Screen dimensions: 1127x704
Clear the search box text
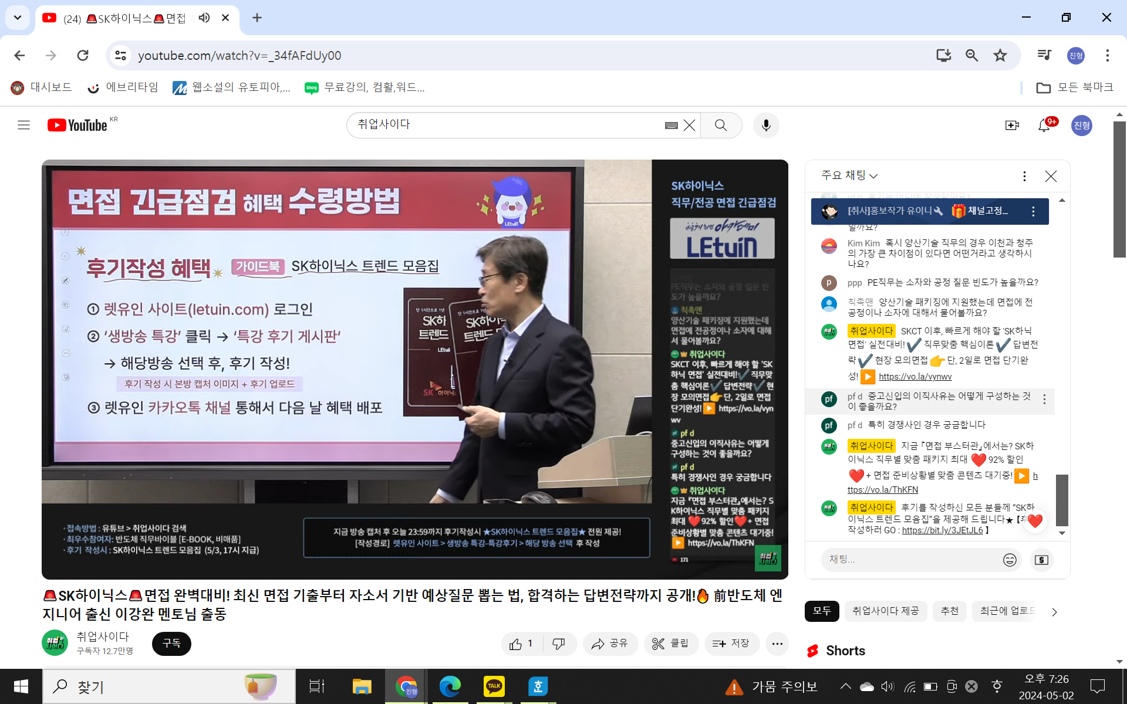click(689, 125)
